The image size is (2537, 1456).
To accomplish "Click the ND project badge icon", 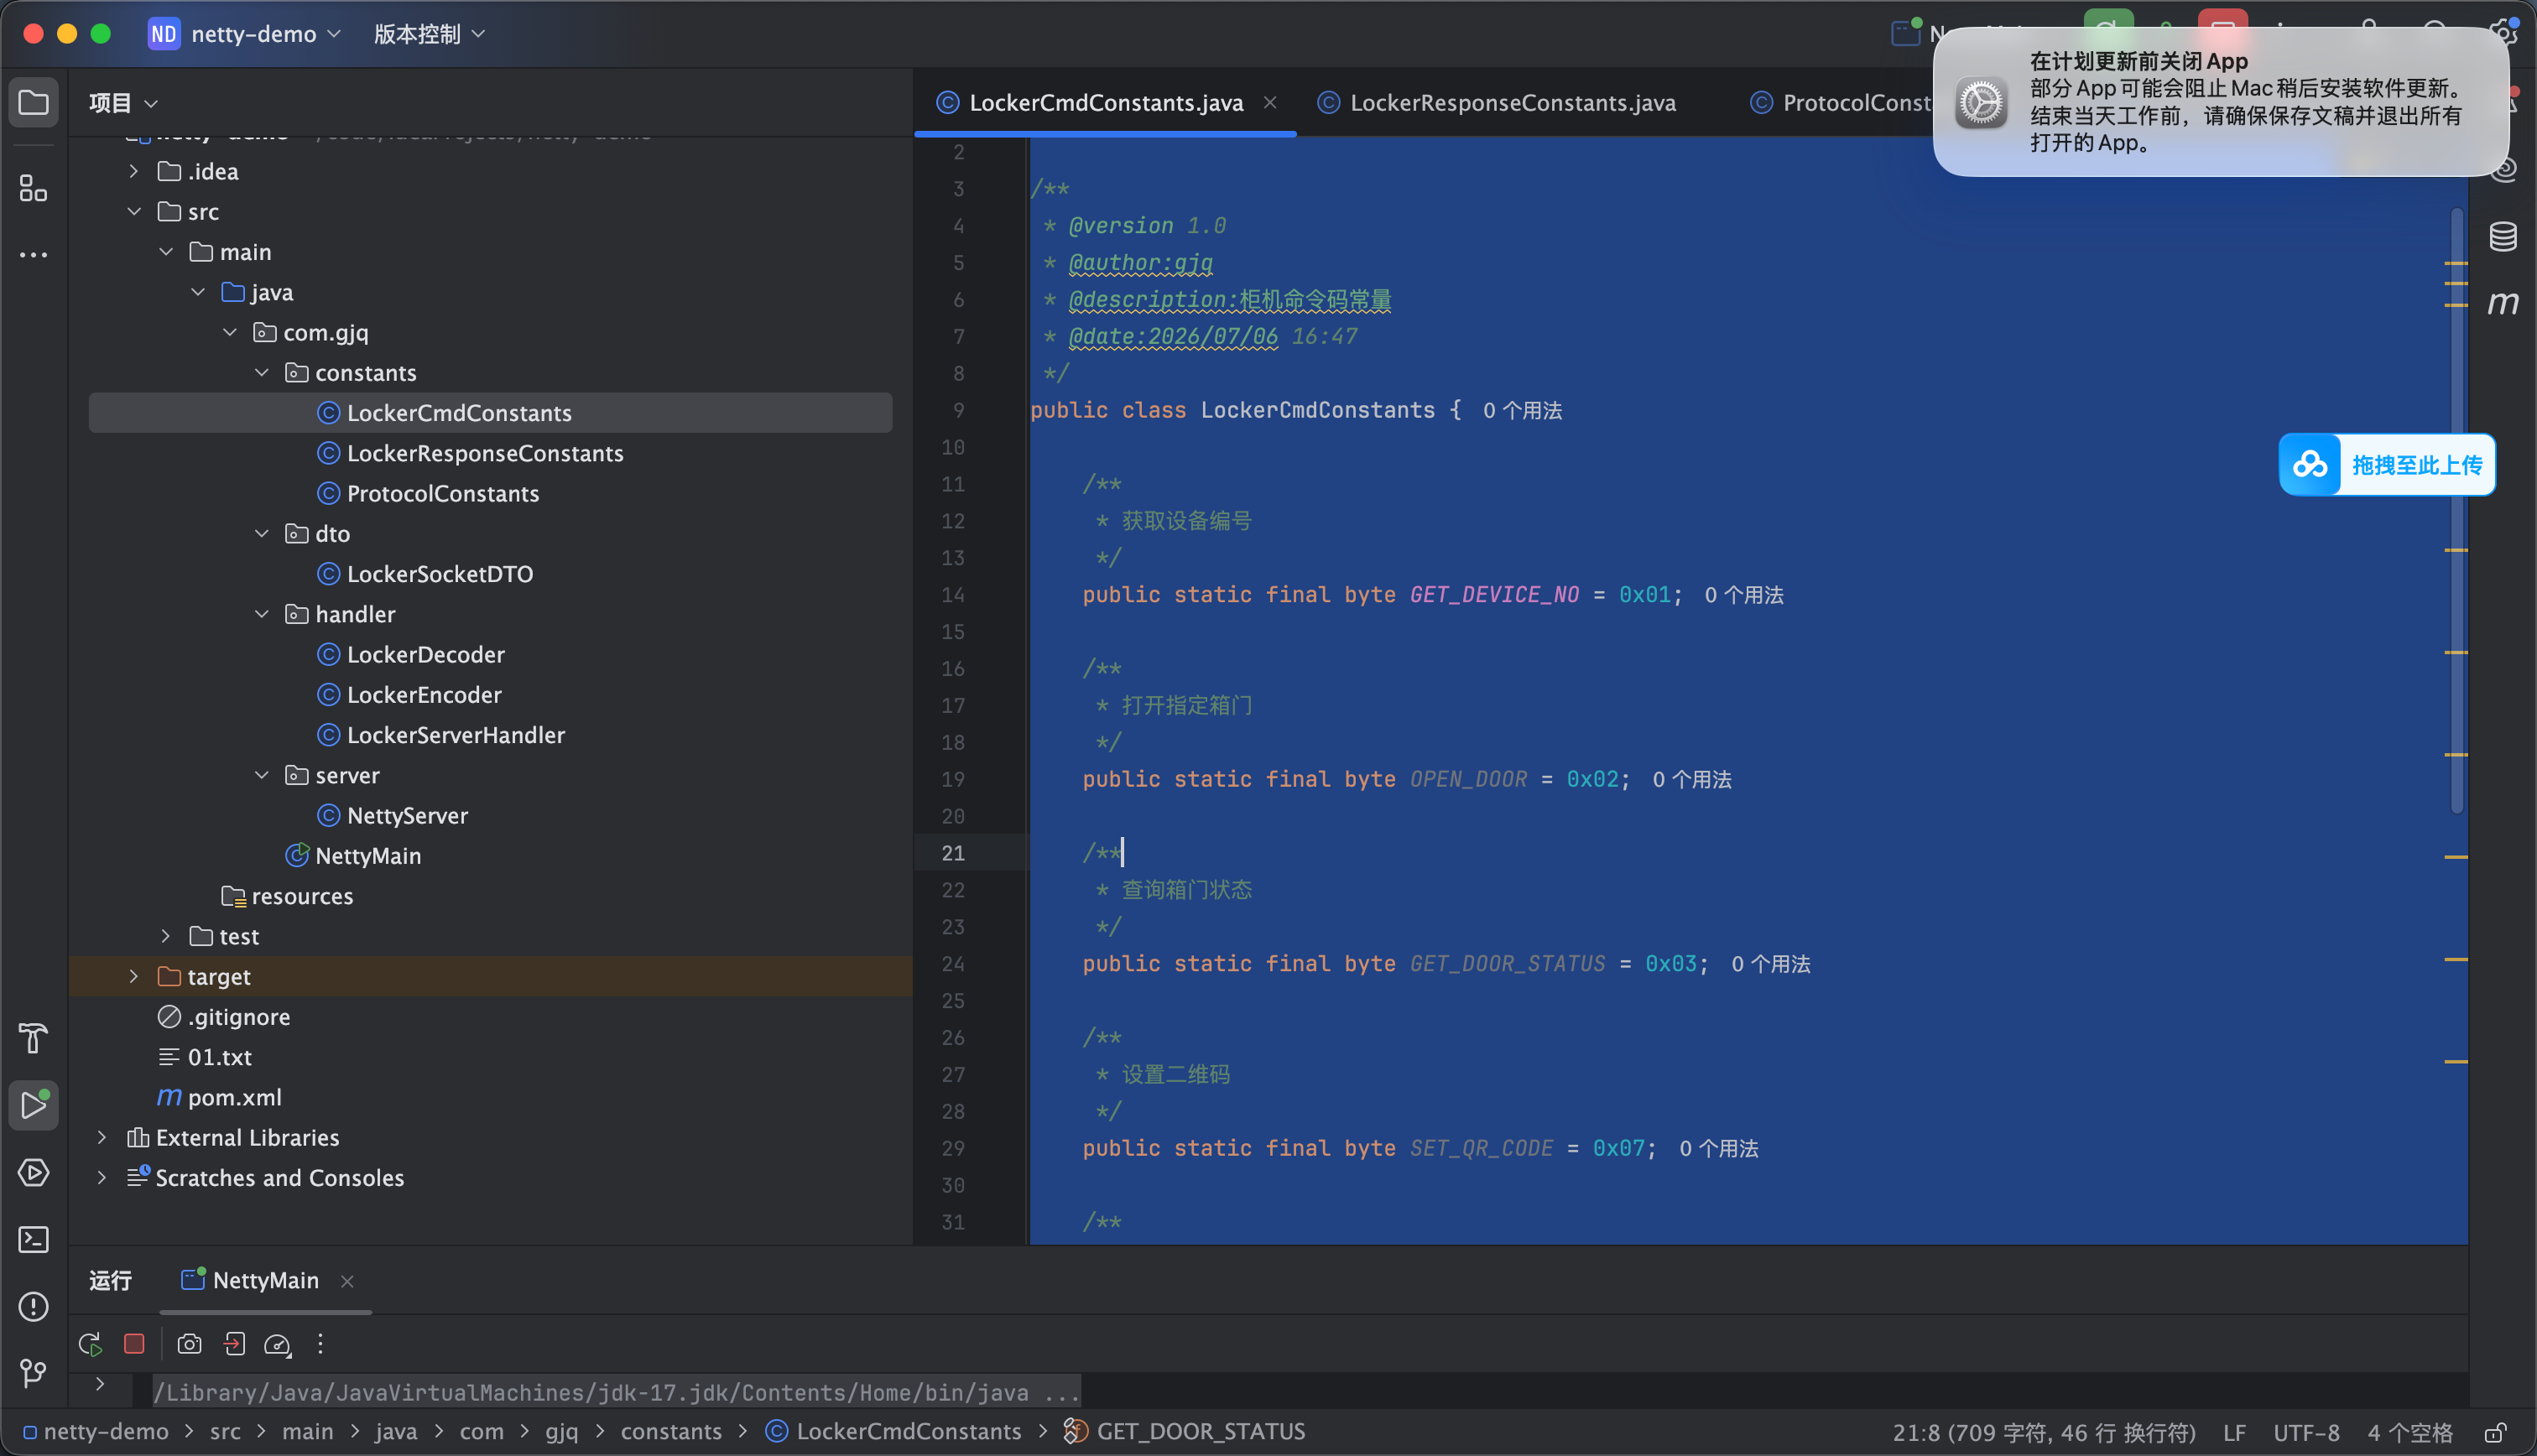I will pos(164,34).
